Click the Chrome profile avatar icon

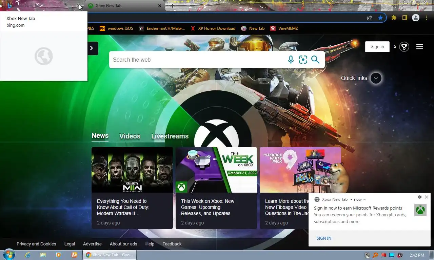click(x=416, y=18)
